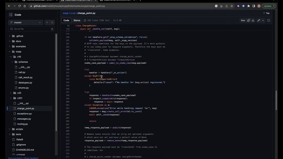Focus the Go to file search field

point(31,29)
